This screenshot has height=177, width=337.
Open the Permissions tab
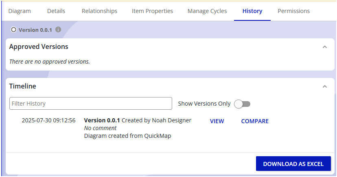point(293,11)
